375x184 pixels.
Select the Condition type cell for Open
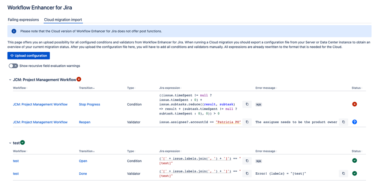tap(134, 161)
